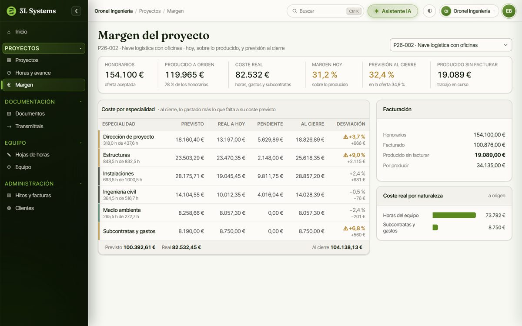Open the P26-002 project selector dropdown
The height and width of the screenshot is (326, 522).
(x=451, y=45)
